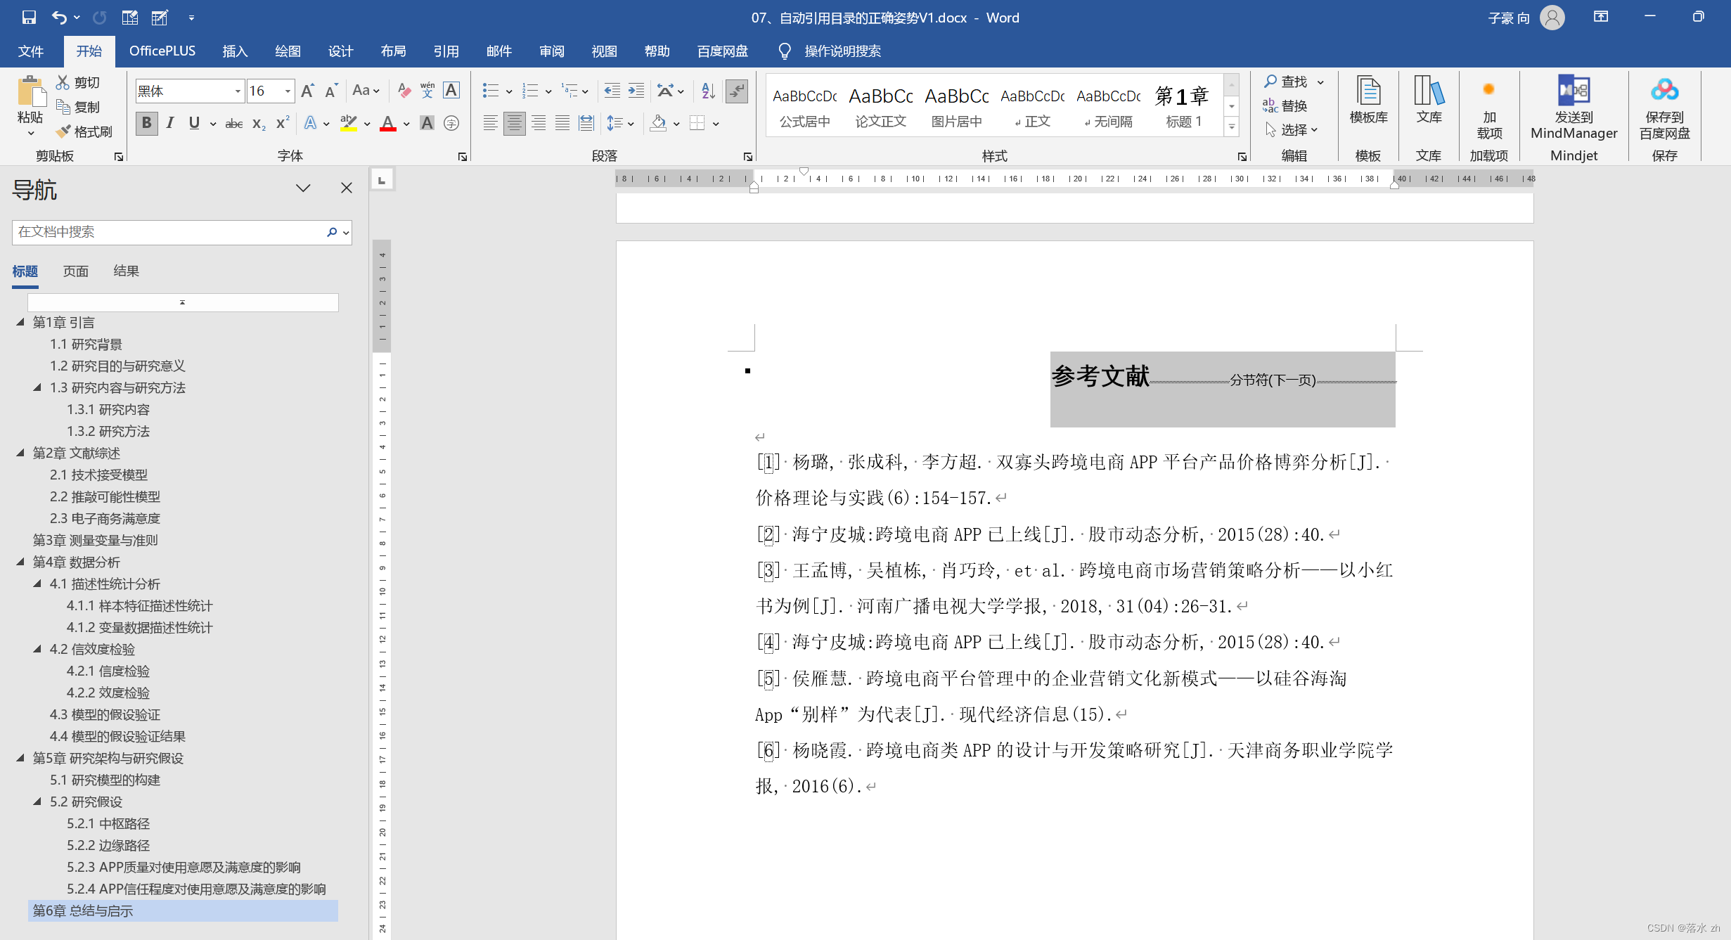Click the 替换 replace button
The width and height of the screenshot is (1731, 940).
coord(1286,105)
